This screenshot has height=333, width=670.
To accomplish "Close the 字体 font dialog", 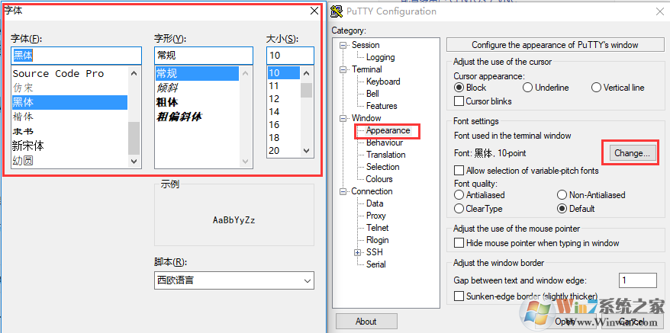I will coord(314,11).
